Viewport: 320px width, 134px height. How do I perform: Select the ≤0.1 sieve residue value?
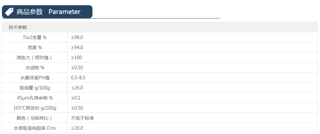click(76, 98)
